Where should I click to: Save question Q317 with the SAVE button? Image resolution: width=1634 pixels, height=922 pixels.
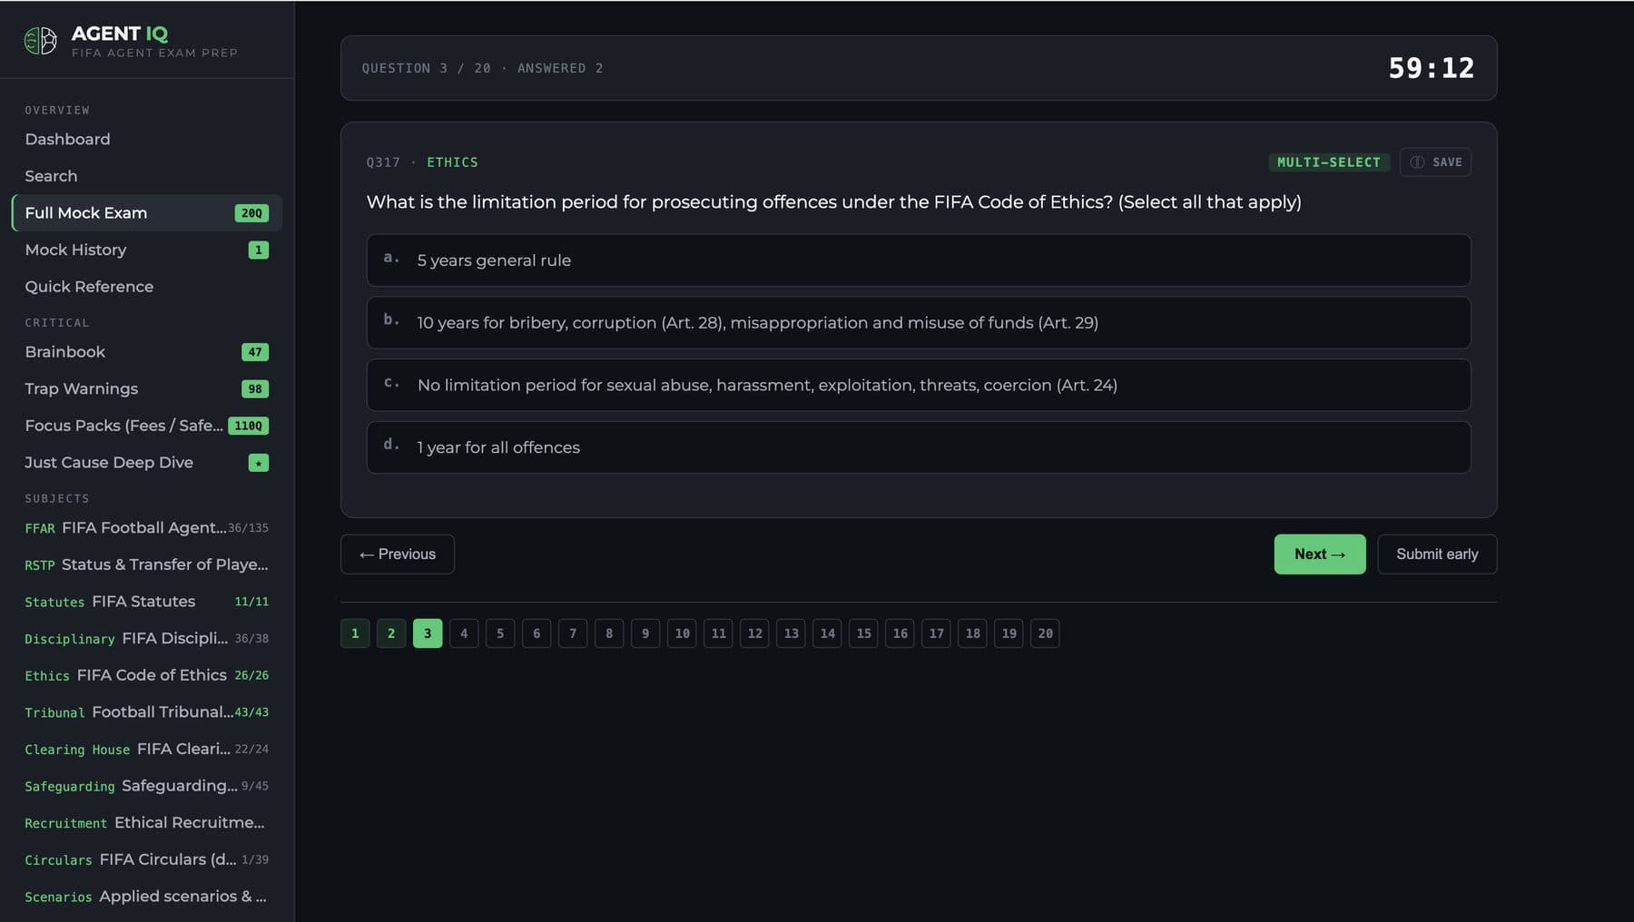(x=1435, y=162)
